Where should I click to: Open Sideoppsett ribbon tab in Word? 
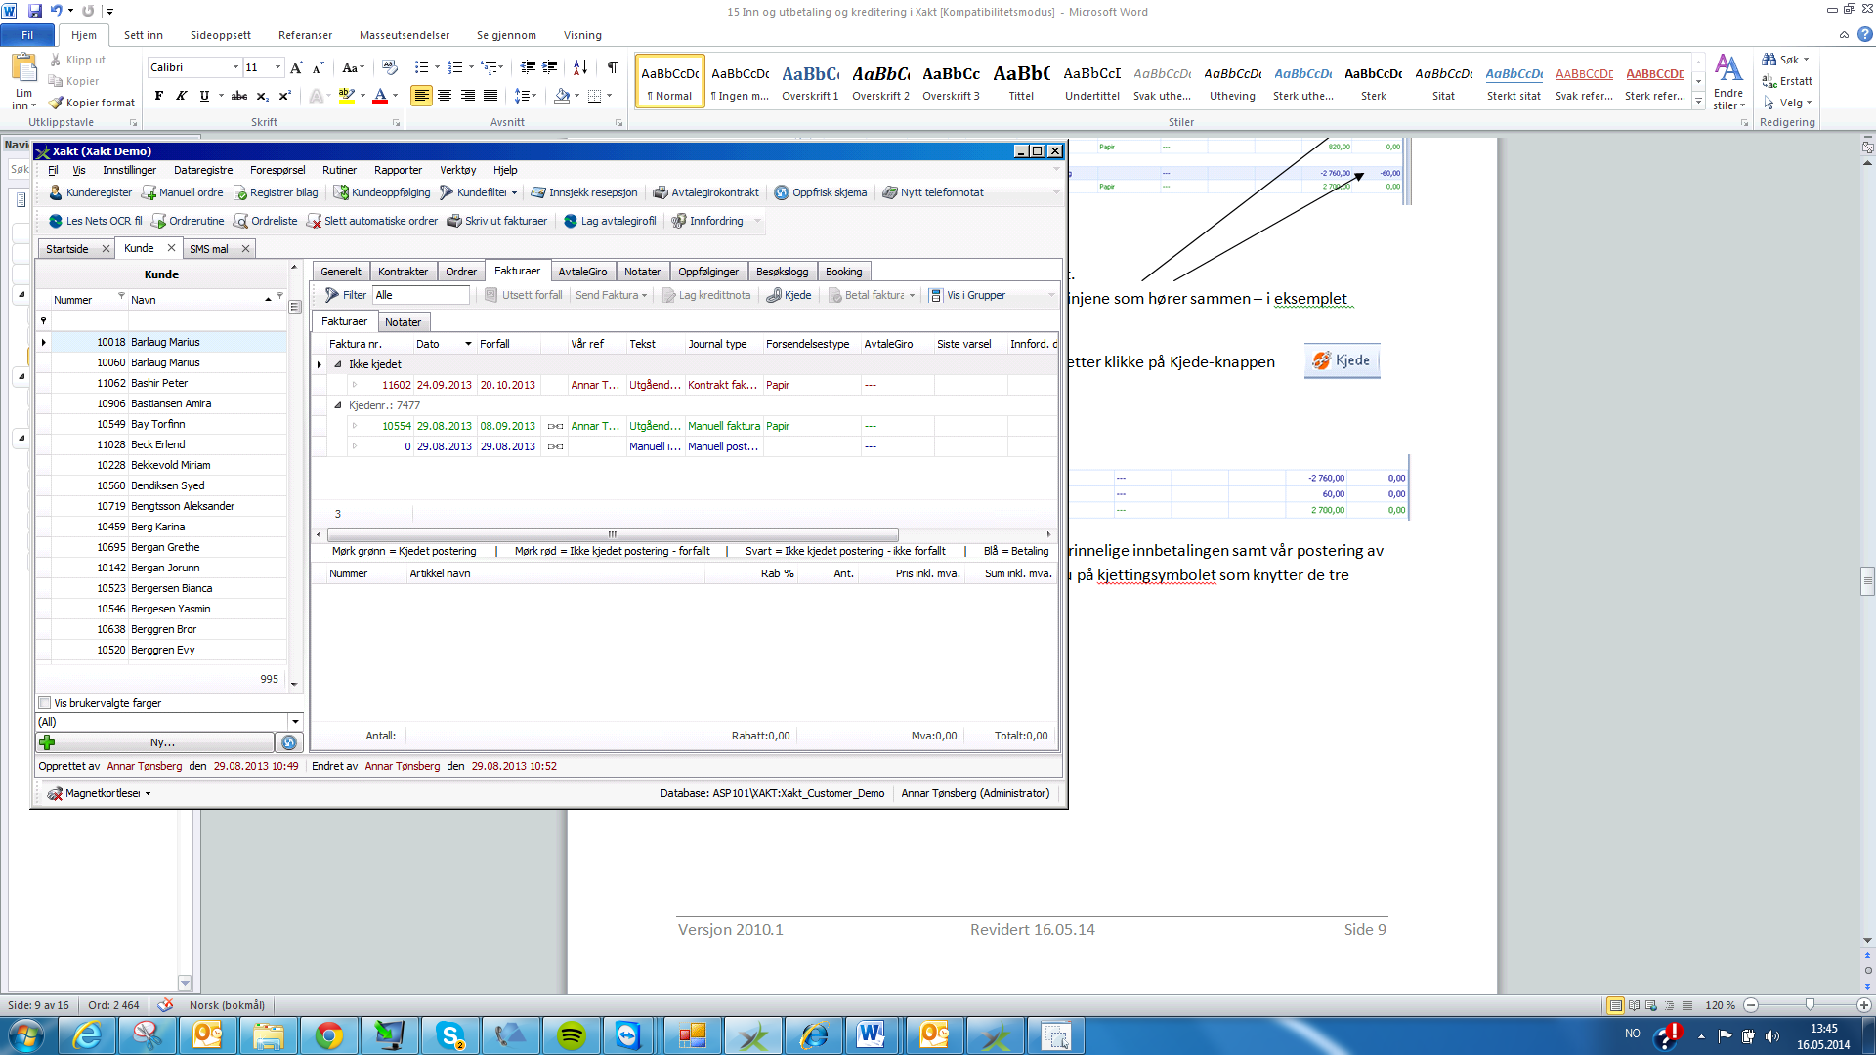(x=220, y=35)
